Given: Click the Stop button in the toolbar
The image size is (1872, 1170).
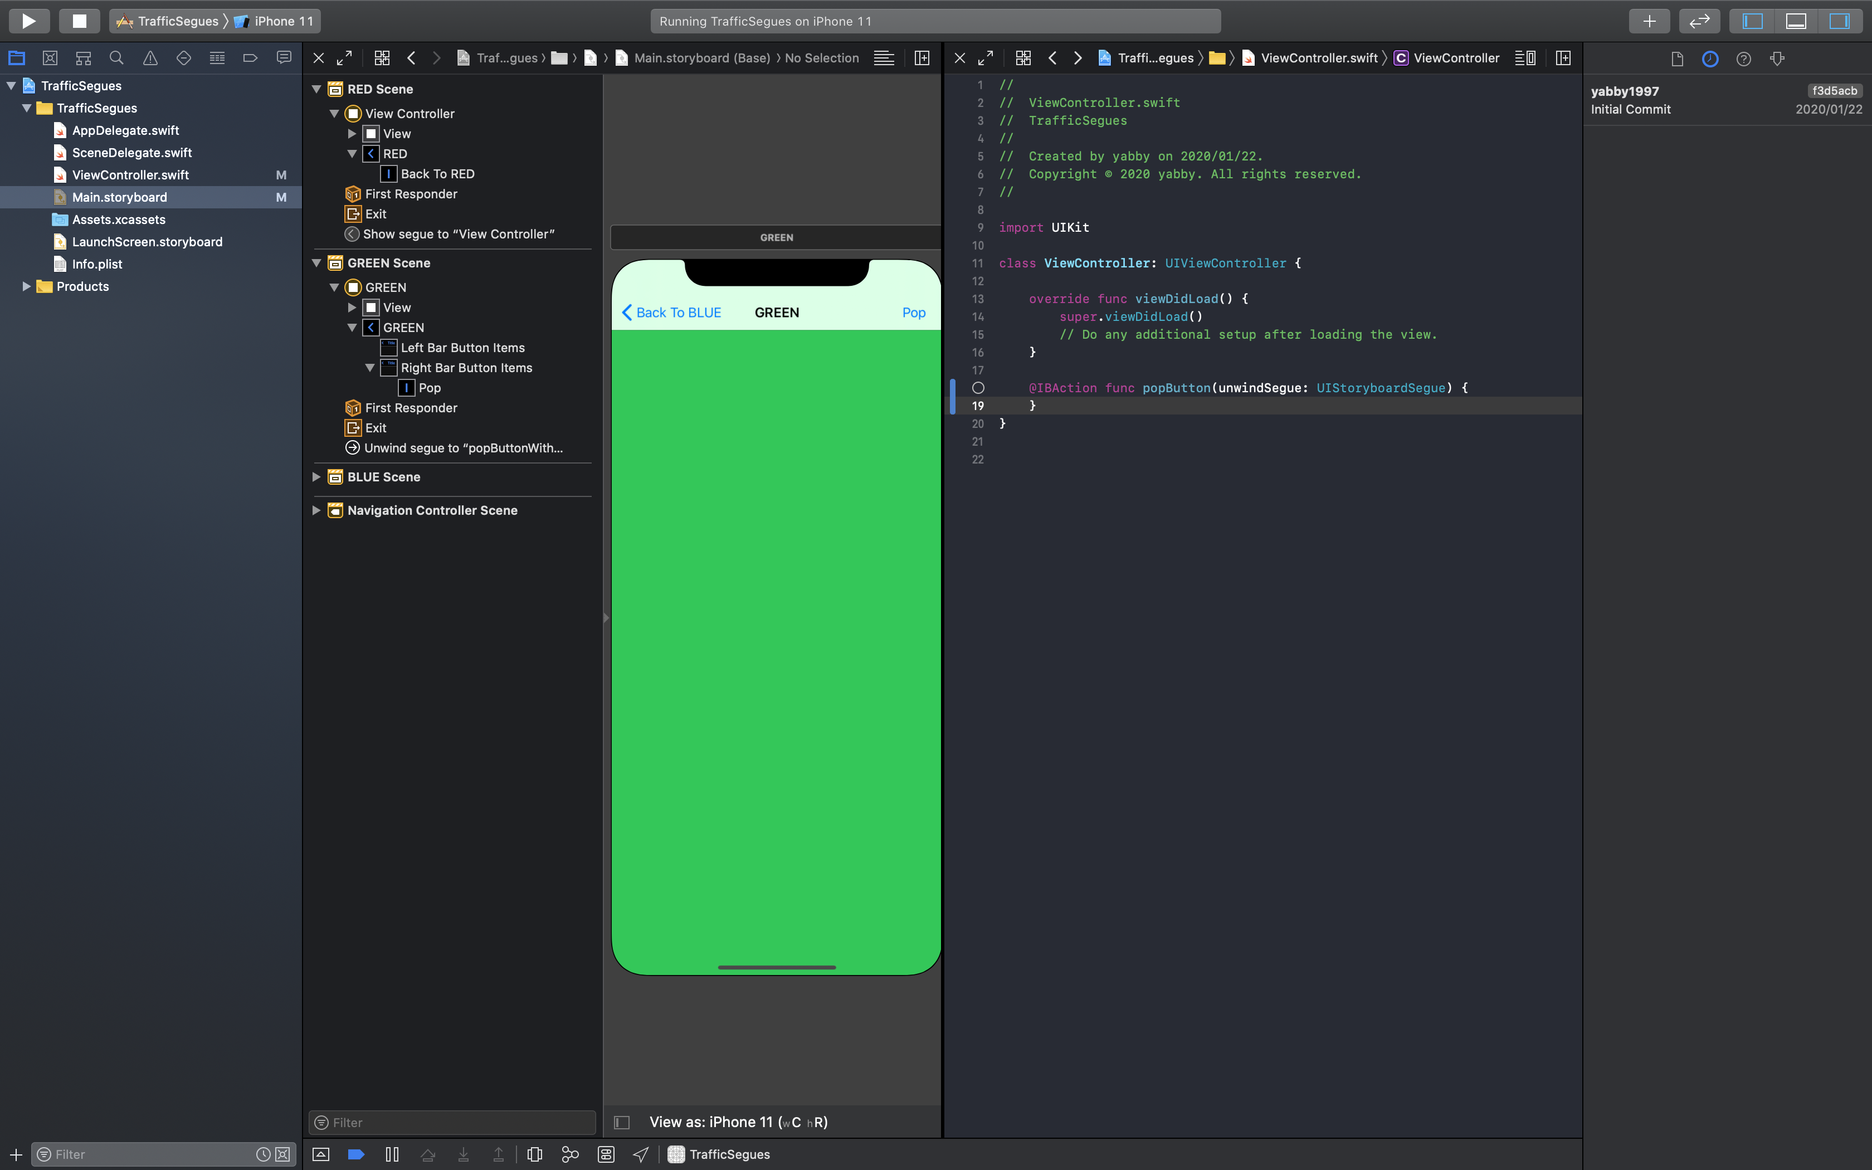Looking at the screenshot, I should coord(79,21).
